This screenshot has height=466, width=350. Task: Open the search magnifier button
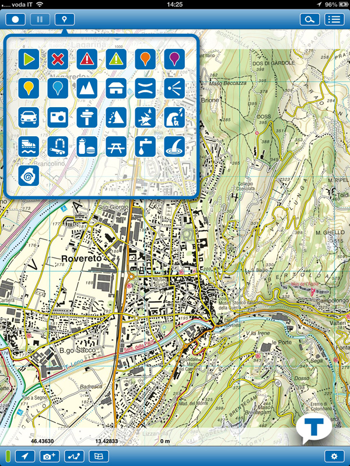click(x=310, y=20)
